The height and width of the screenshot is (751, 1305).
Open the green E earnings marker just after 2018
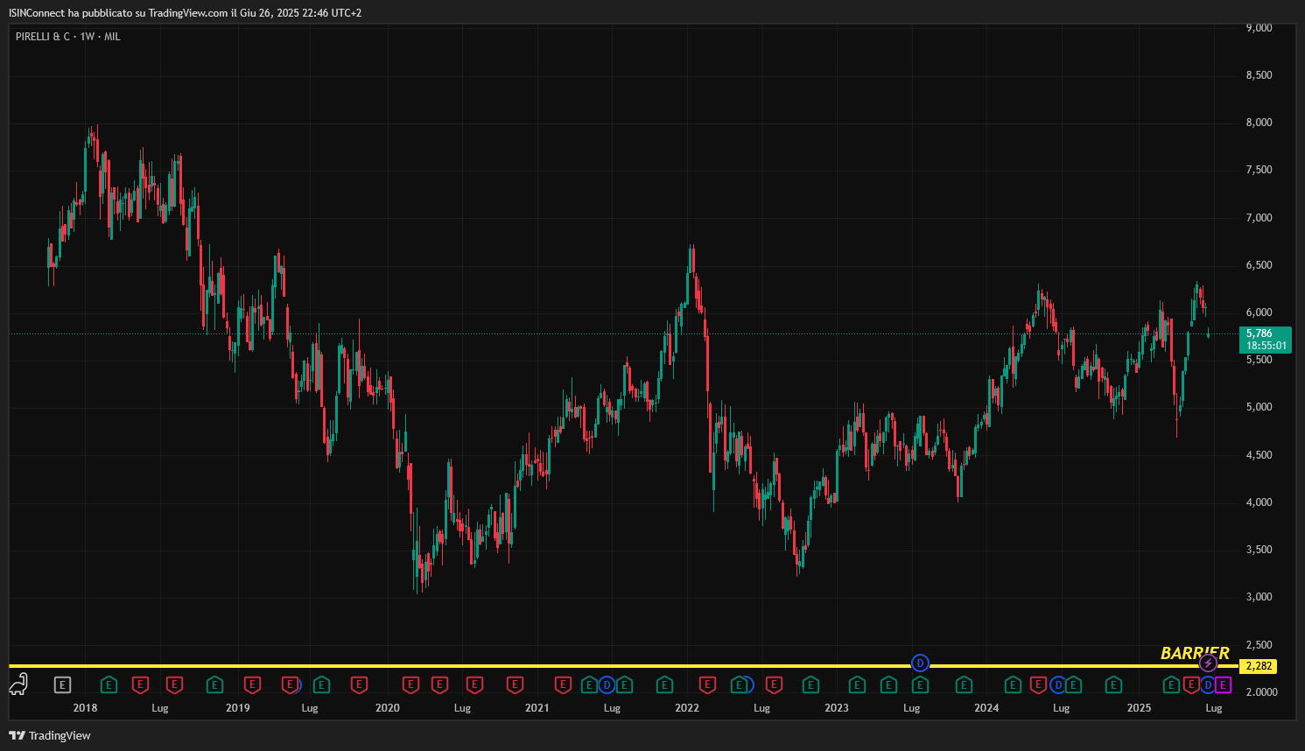[109, 684]
